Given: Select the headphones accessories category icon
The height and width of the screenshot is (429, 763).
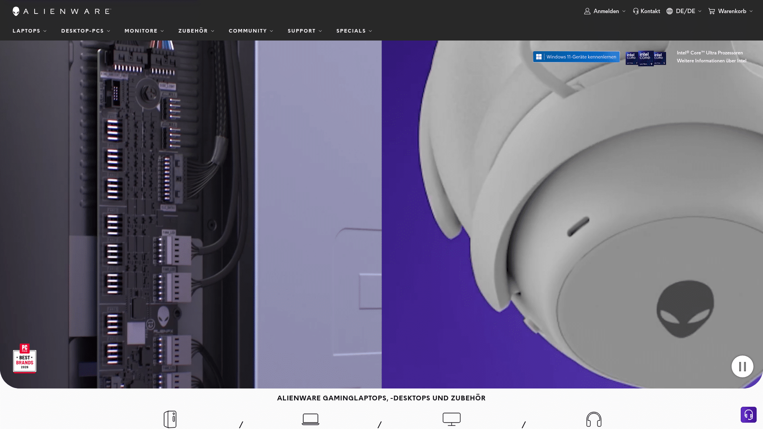Looking at the screenshot, I should (x=594, y=419).
